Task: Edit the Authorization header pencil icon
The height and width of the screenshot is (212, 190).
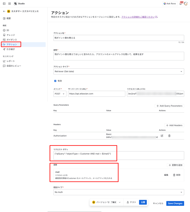Action: pyautogui.click(x=162, y=136)
